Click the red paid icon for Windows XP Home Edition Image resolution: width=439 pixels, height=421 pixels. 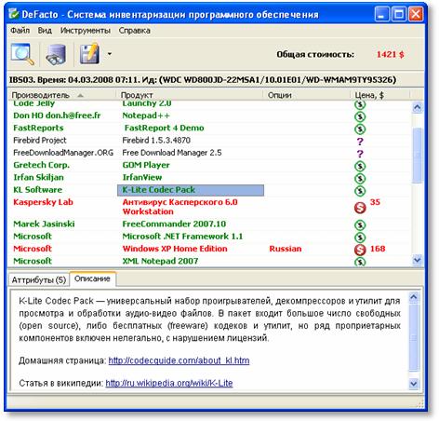(x=360, y=250)
